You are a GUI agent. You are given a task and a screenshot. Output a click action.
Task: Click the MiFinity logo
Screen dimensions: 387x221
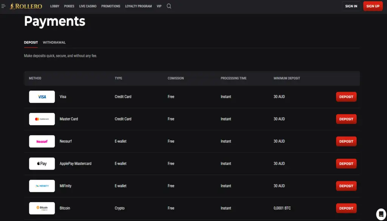(x=42, y=186)
